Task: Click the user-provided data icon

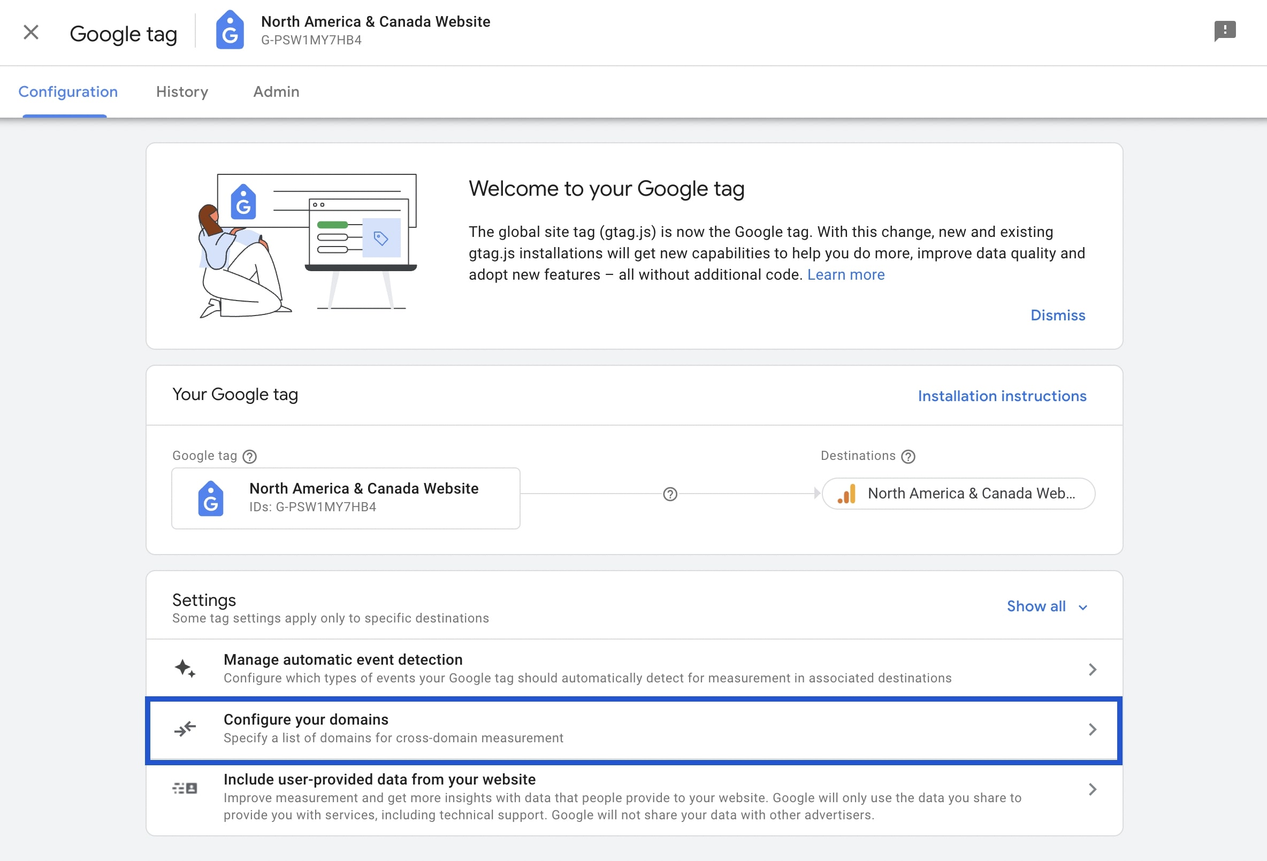Action: [x=185, y=788]
